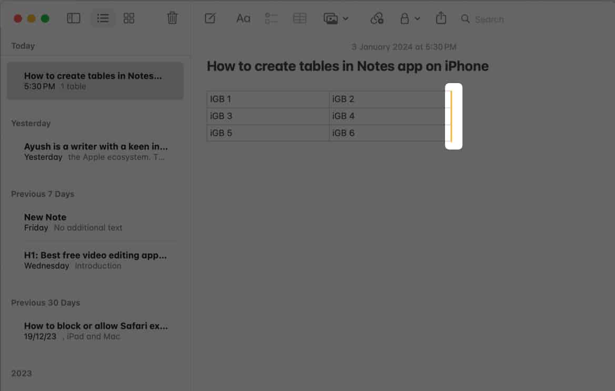Toggle the sidebar folders panel icon
Viewport: 615px width, 391px height.
pos(73,18)
